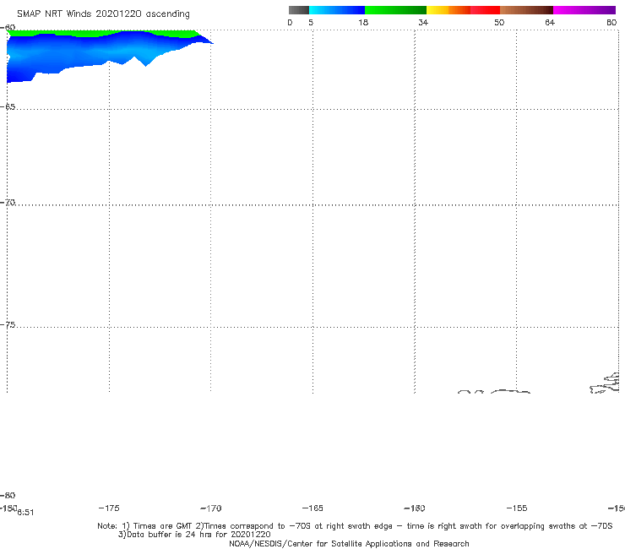Pick the magenta-purple segment of the color bar
This screenshot has width=625, height=549.
[x=584, y=10]
